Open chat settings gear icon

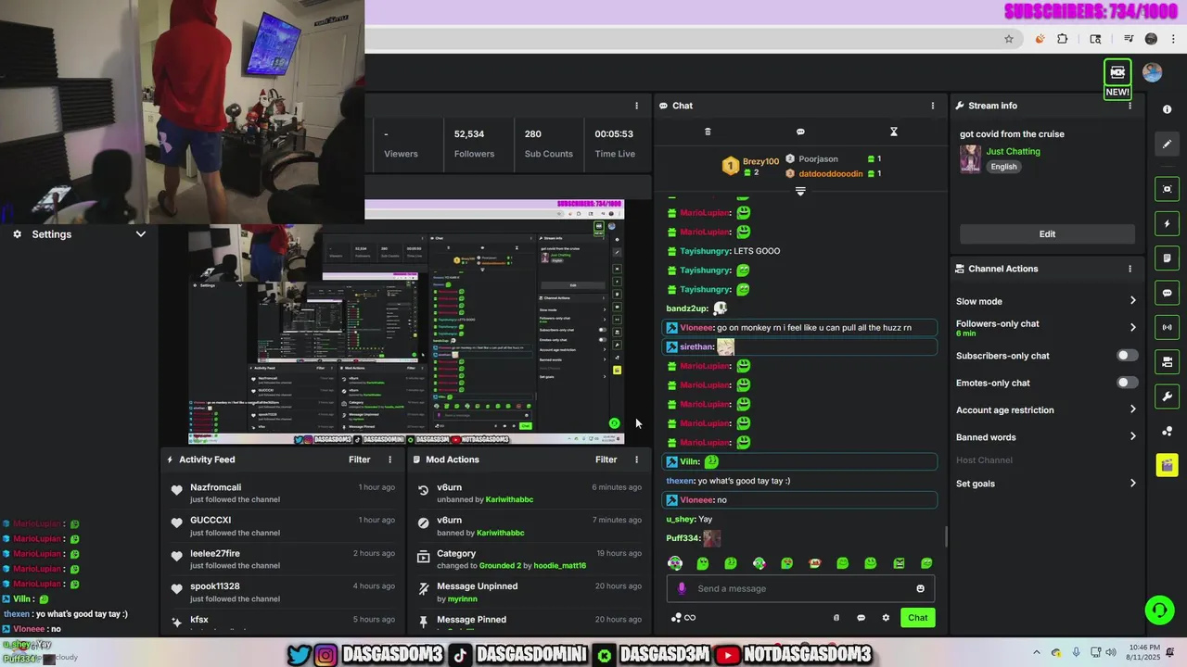[x=886, y=618]
